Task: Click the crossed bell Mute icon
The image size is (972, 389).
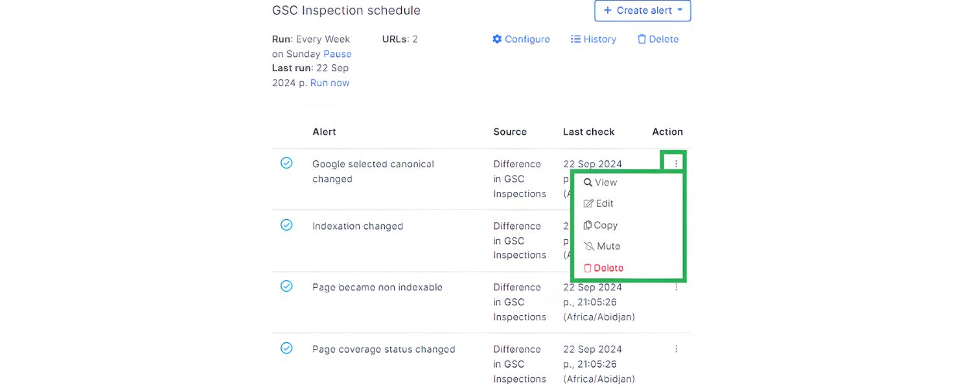Action: tap(589, 246)
